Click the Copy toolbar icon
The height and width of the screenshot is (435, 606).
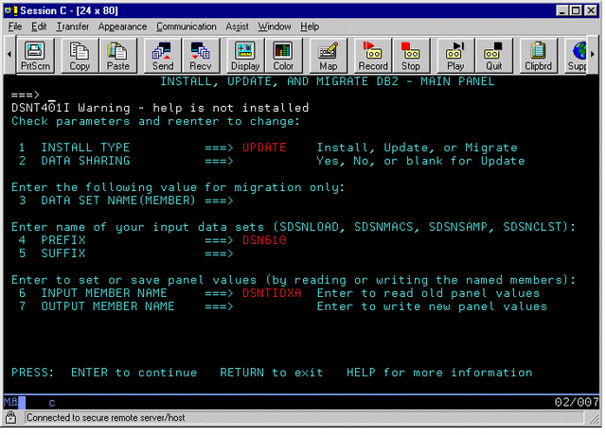click(80, 56)
